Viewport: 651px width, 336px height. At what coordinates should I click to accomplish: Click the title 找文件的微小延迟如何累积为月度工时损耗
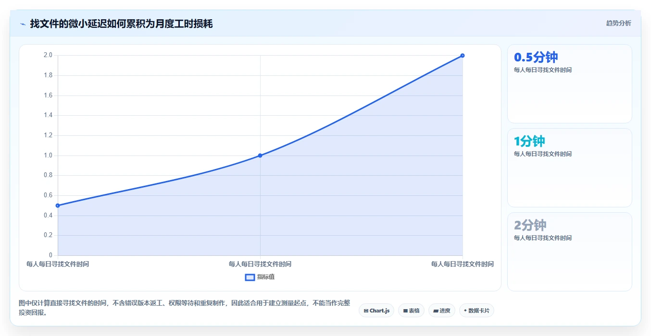[x=121, y=24]
